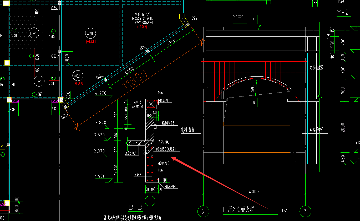Select the YP2 detail title
Screen dimensions: 360x221
(x=343, y=12)
